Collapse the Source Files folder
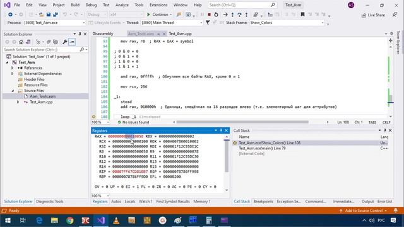This screenshot has height=227, width=404. click(x=13, y=91)
